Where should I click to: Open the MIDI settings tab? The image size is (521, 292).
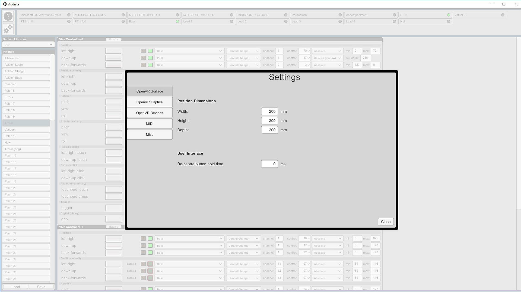[150, 124]
